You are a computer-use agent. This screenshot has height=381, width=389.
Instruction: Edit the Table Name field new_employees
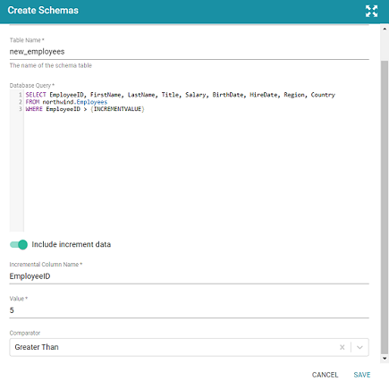[189, 52]
